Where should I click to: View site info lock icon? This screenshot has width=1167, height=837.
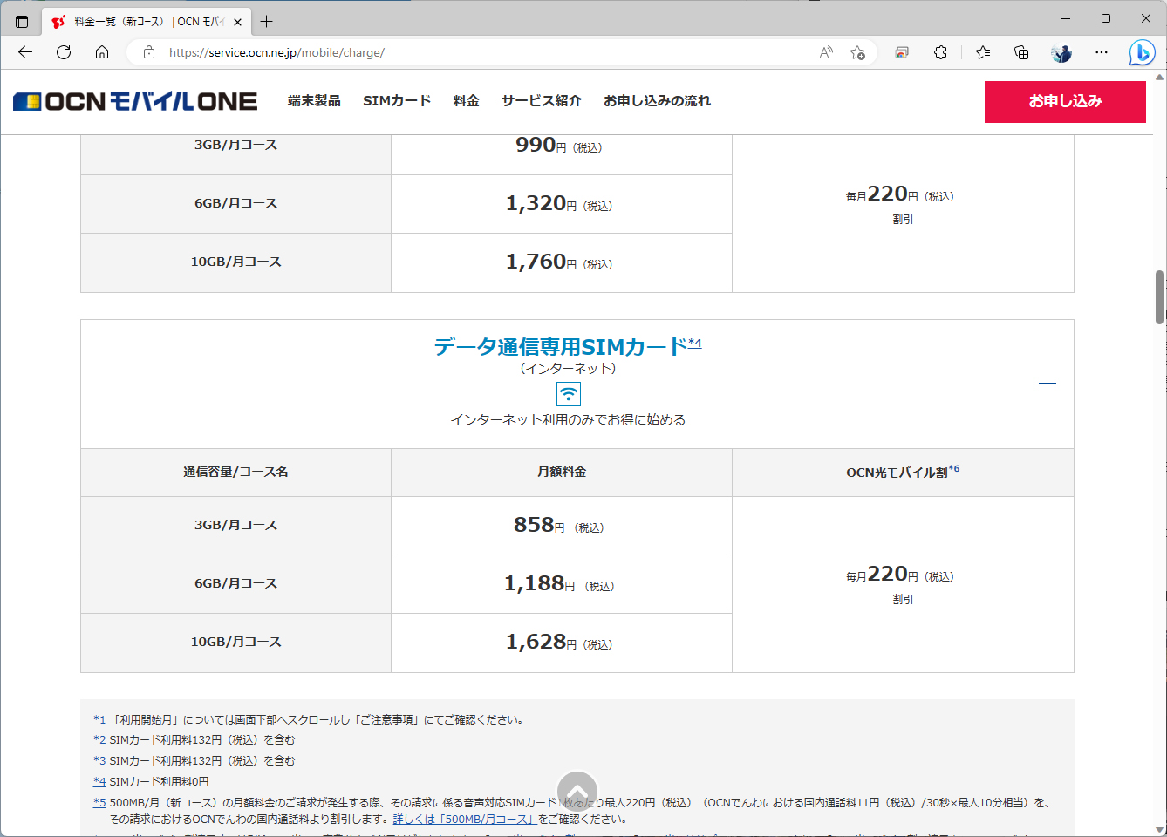pyautogui.click(x=149, y=52)
